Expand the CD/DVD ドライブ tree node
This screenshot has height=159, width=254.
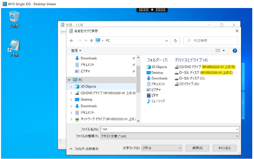(71, 93)
